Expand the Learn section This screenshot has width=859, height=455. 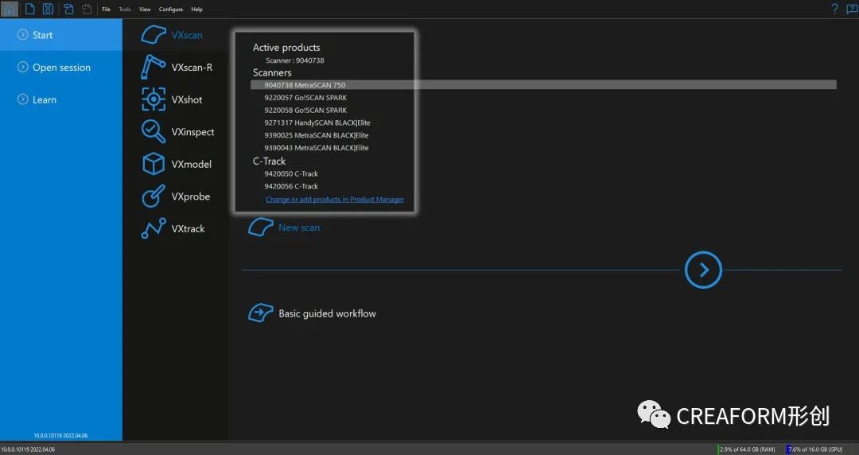[44, 99]
